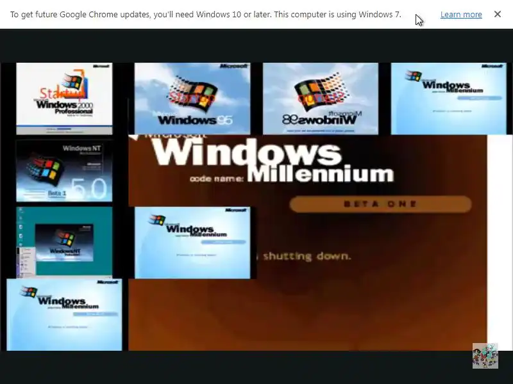This screenshot has width=513, height=384.
Task: Select the Windows 2000 Professional startup thumbnail
Action: tap(64, 99)
